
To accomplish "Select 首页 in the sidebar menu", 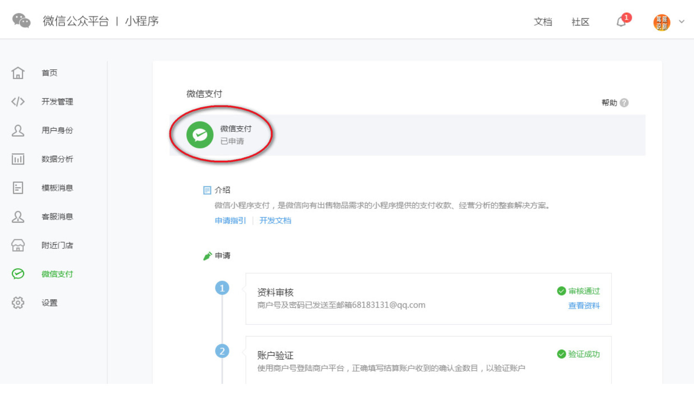I will click(x=50, y=73).
